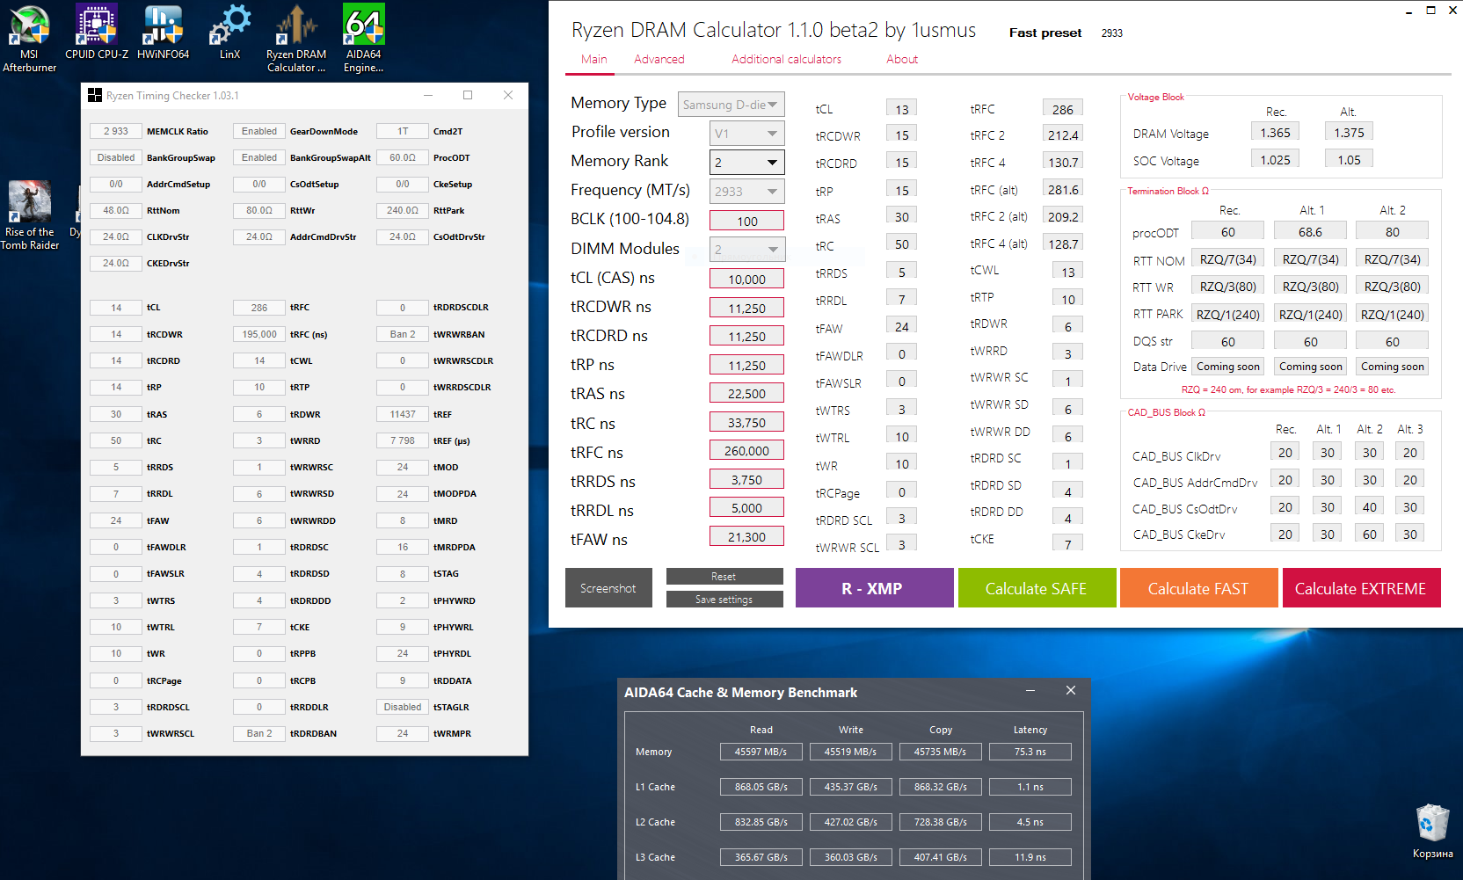Maximize the Ryzen DRAM Calculator window
Screen dimensions: 1463x880
tap(1430, 11)
